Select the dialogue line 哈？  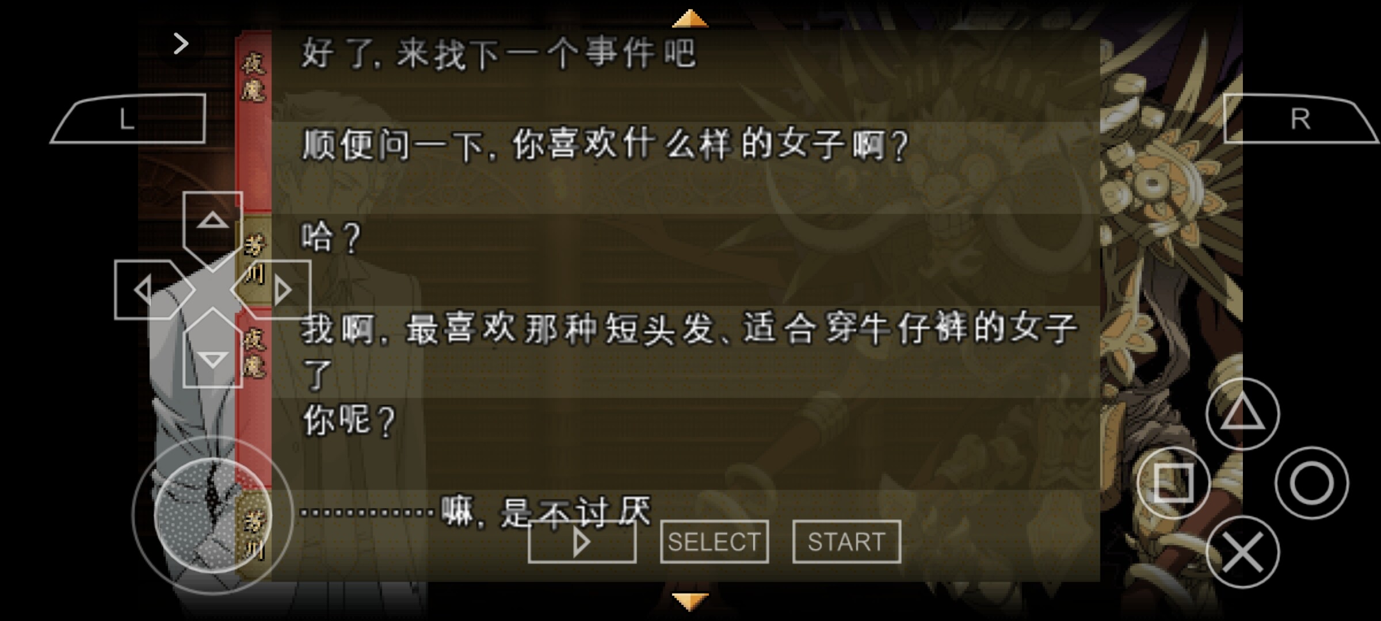pyautogui.click(x=331, y=237)
